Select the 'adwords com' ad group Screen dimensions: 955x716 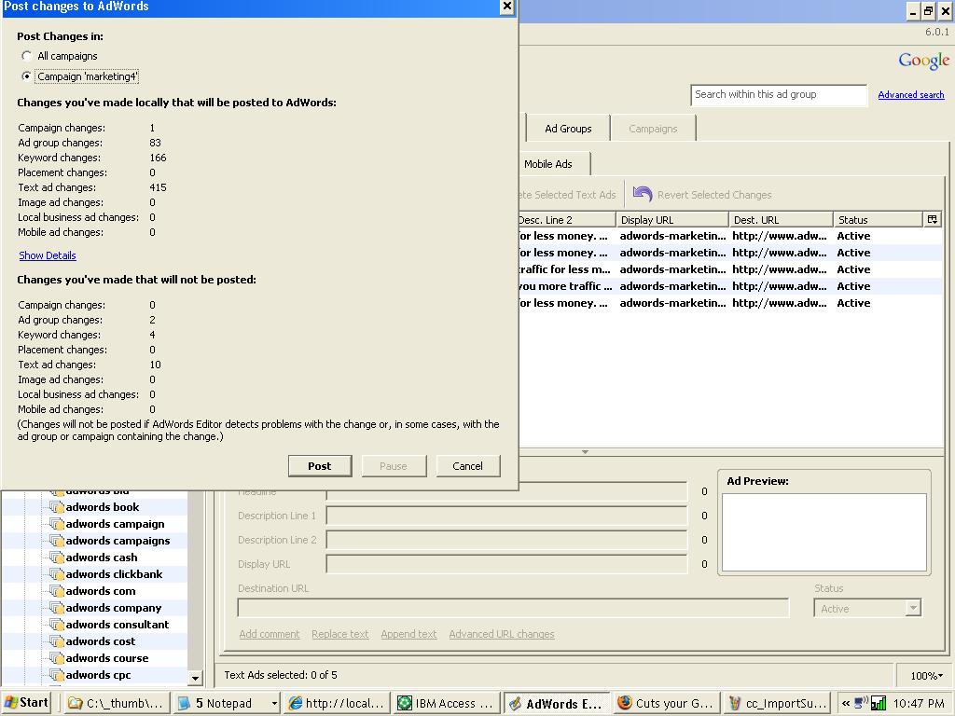point(101,591)
